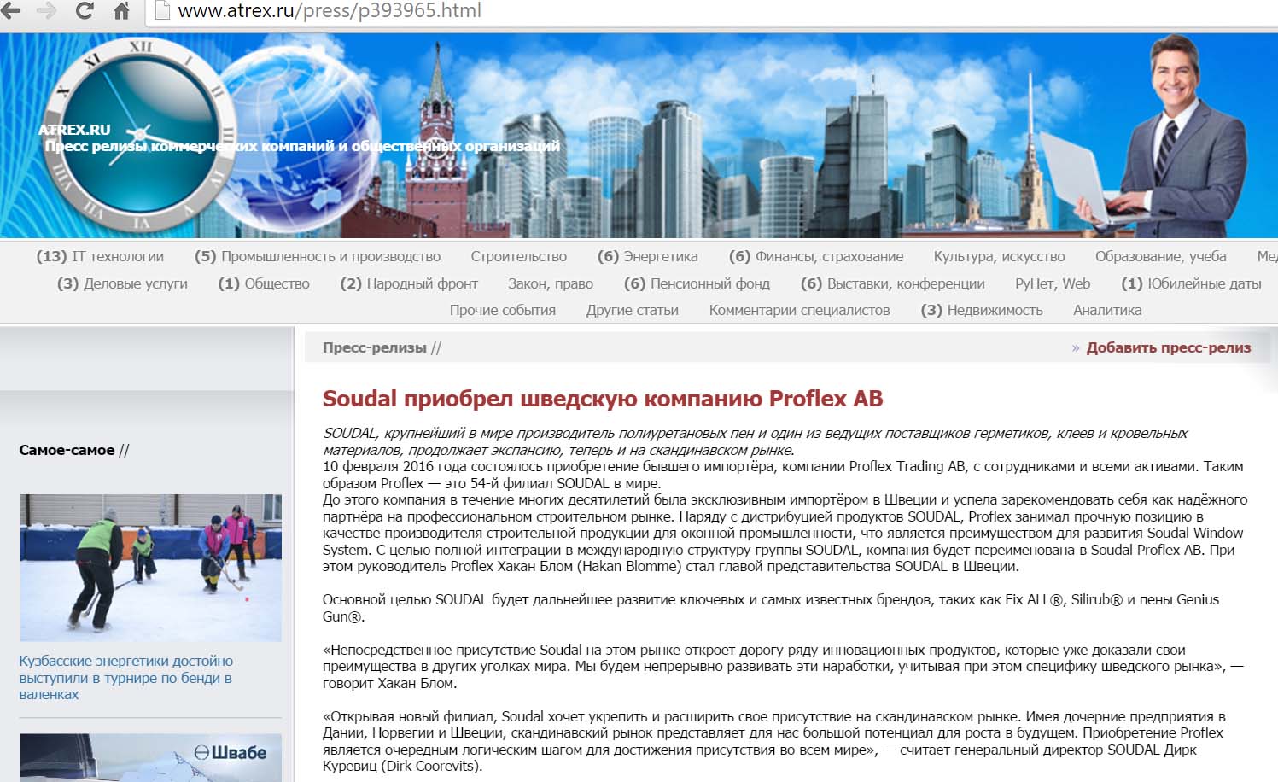
Task: Open Кузбасские энергетики bandy article link
Action: click(126, 678)
